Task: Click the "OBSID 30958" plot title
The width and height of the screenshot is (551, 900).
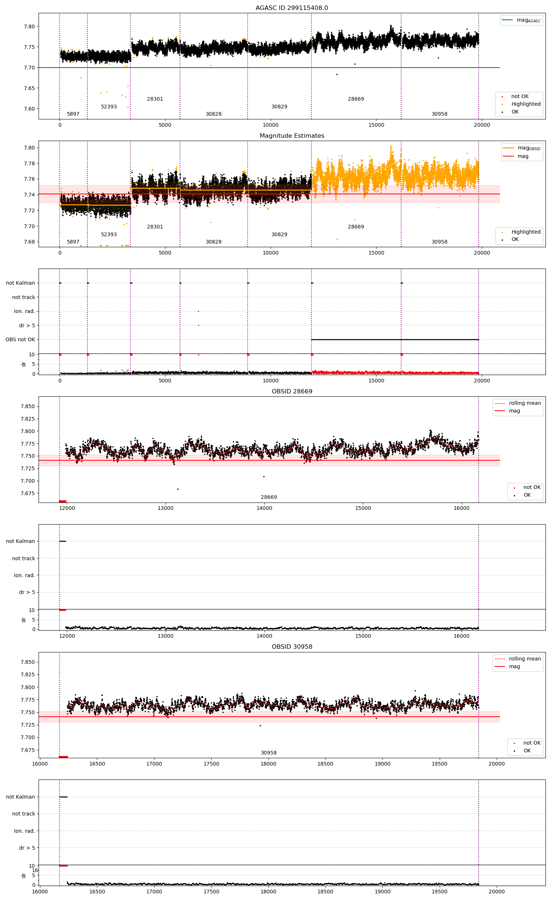Action: 292,647
